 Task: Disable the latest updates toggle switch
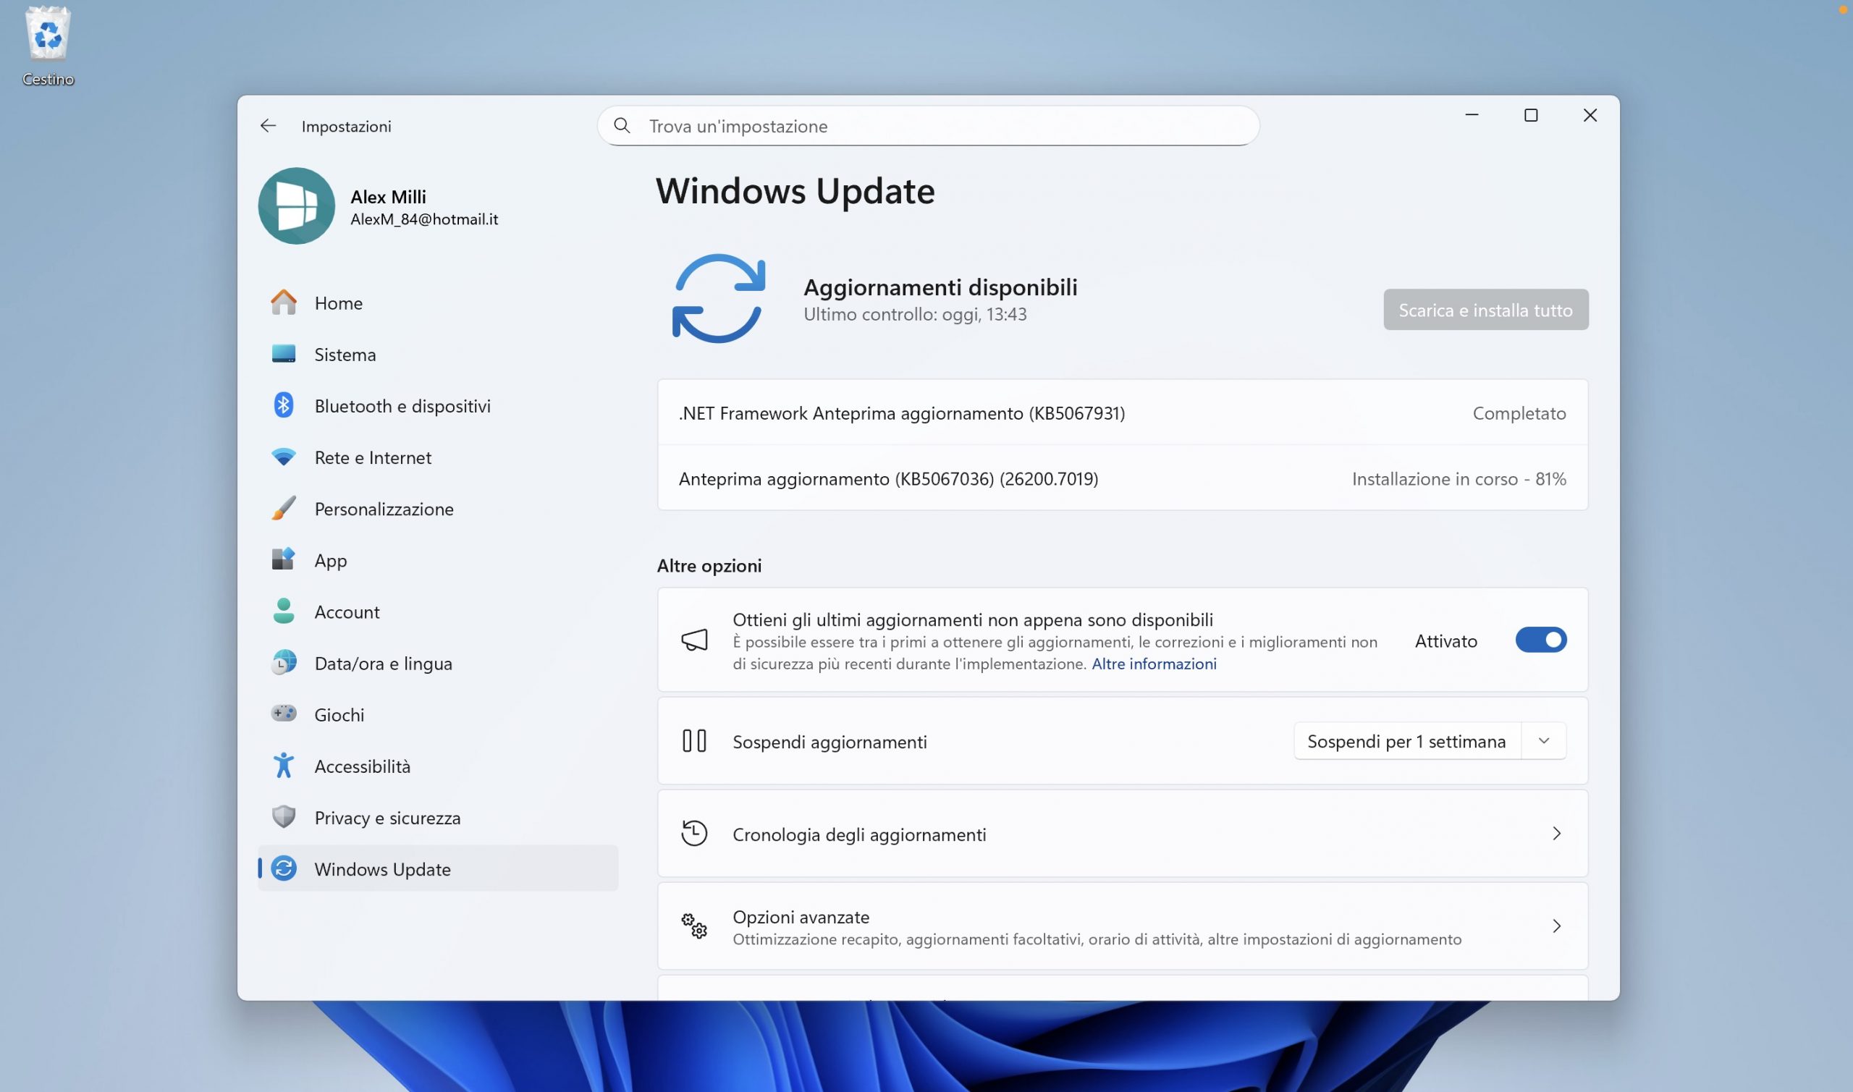point(1540,640)
